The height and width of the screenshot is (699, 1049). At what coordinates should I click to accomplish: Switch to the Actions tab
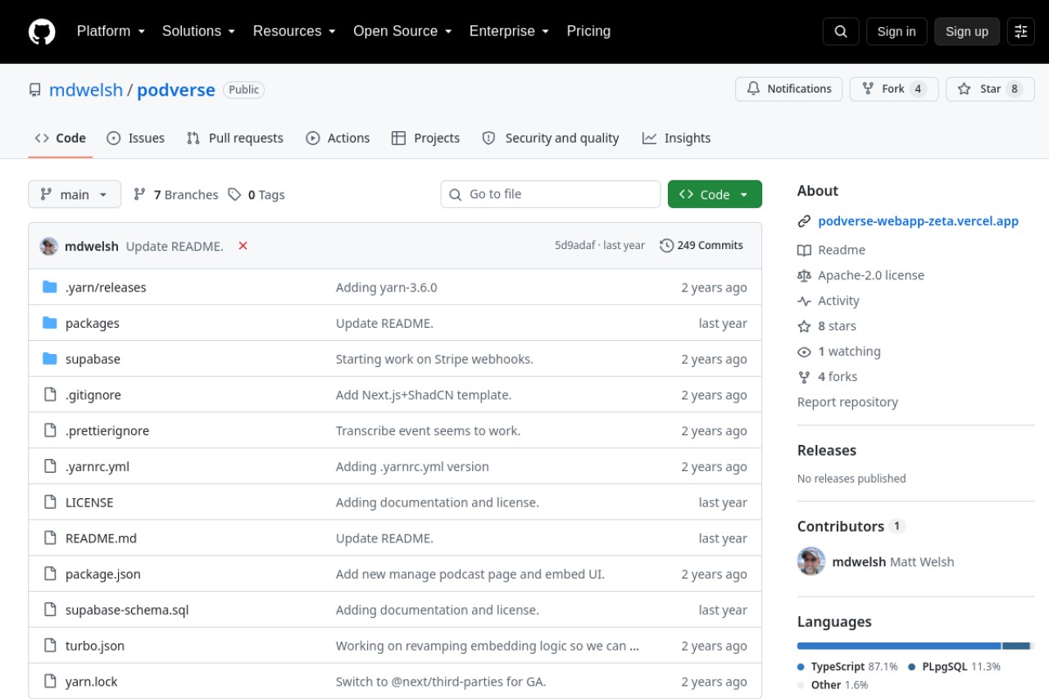(x=338, y=138)
